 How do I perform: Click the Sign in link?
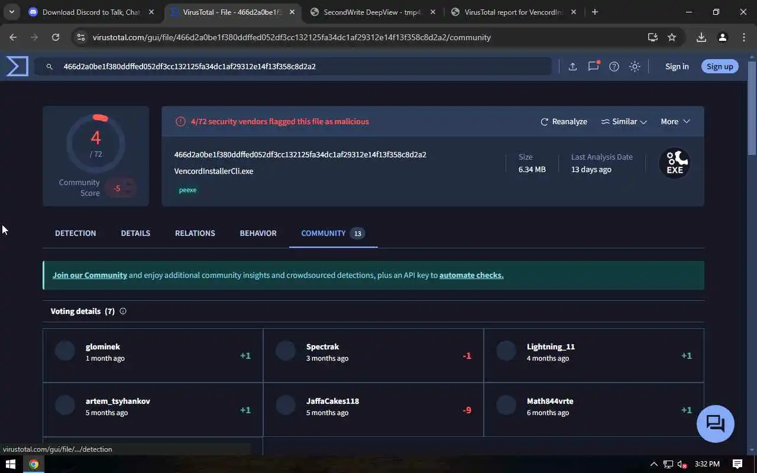[x=677, y=66]
